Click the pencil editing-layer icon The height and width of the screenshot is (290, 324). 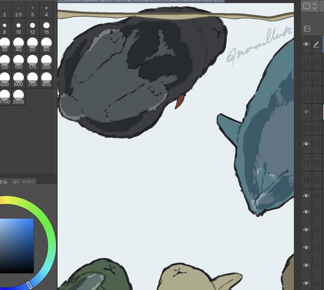[316, 45]
